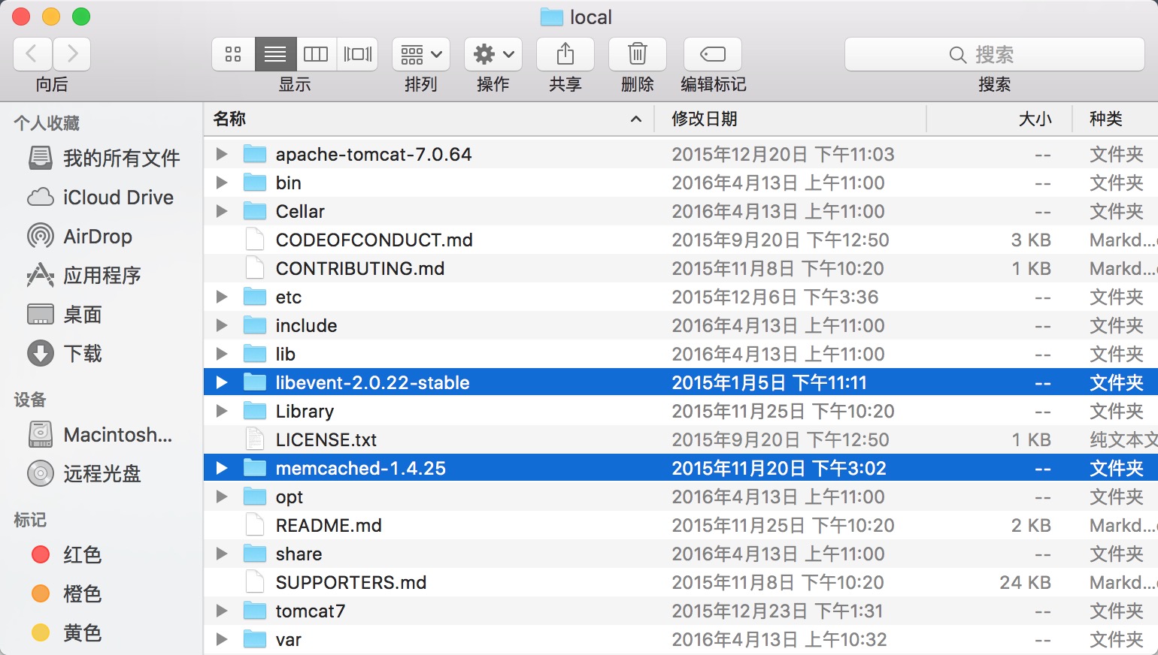Click the LICENSE.txt file icon

click(x=255, y=439)
